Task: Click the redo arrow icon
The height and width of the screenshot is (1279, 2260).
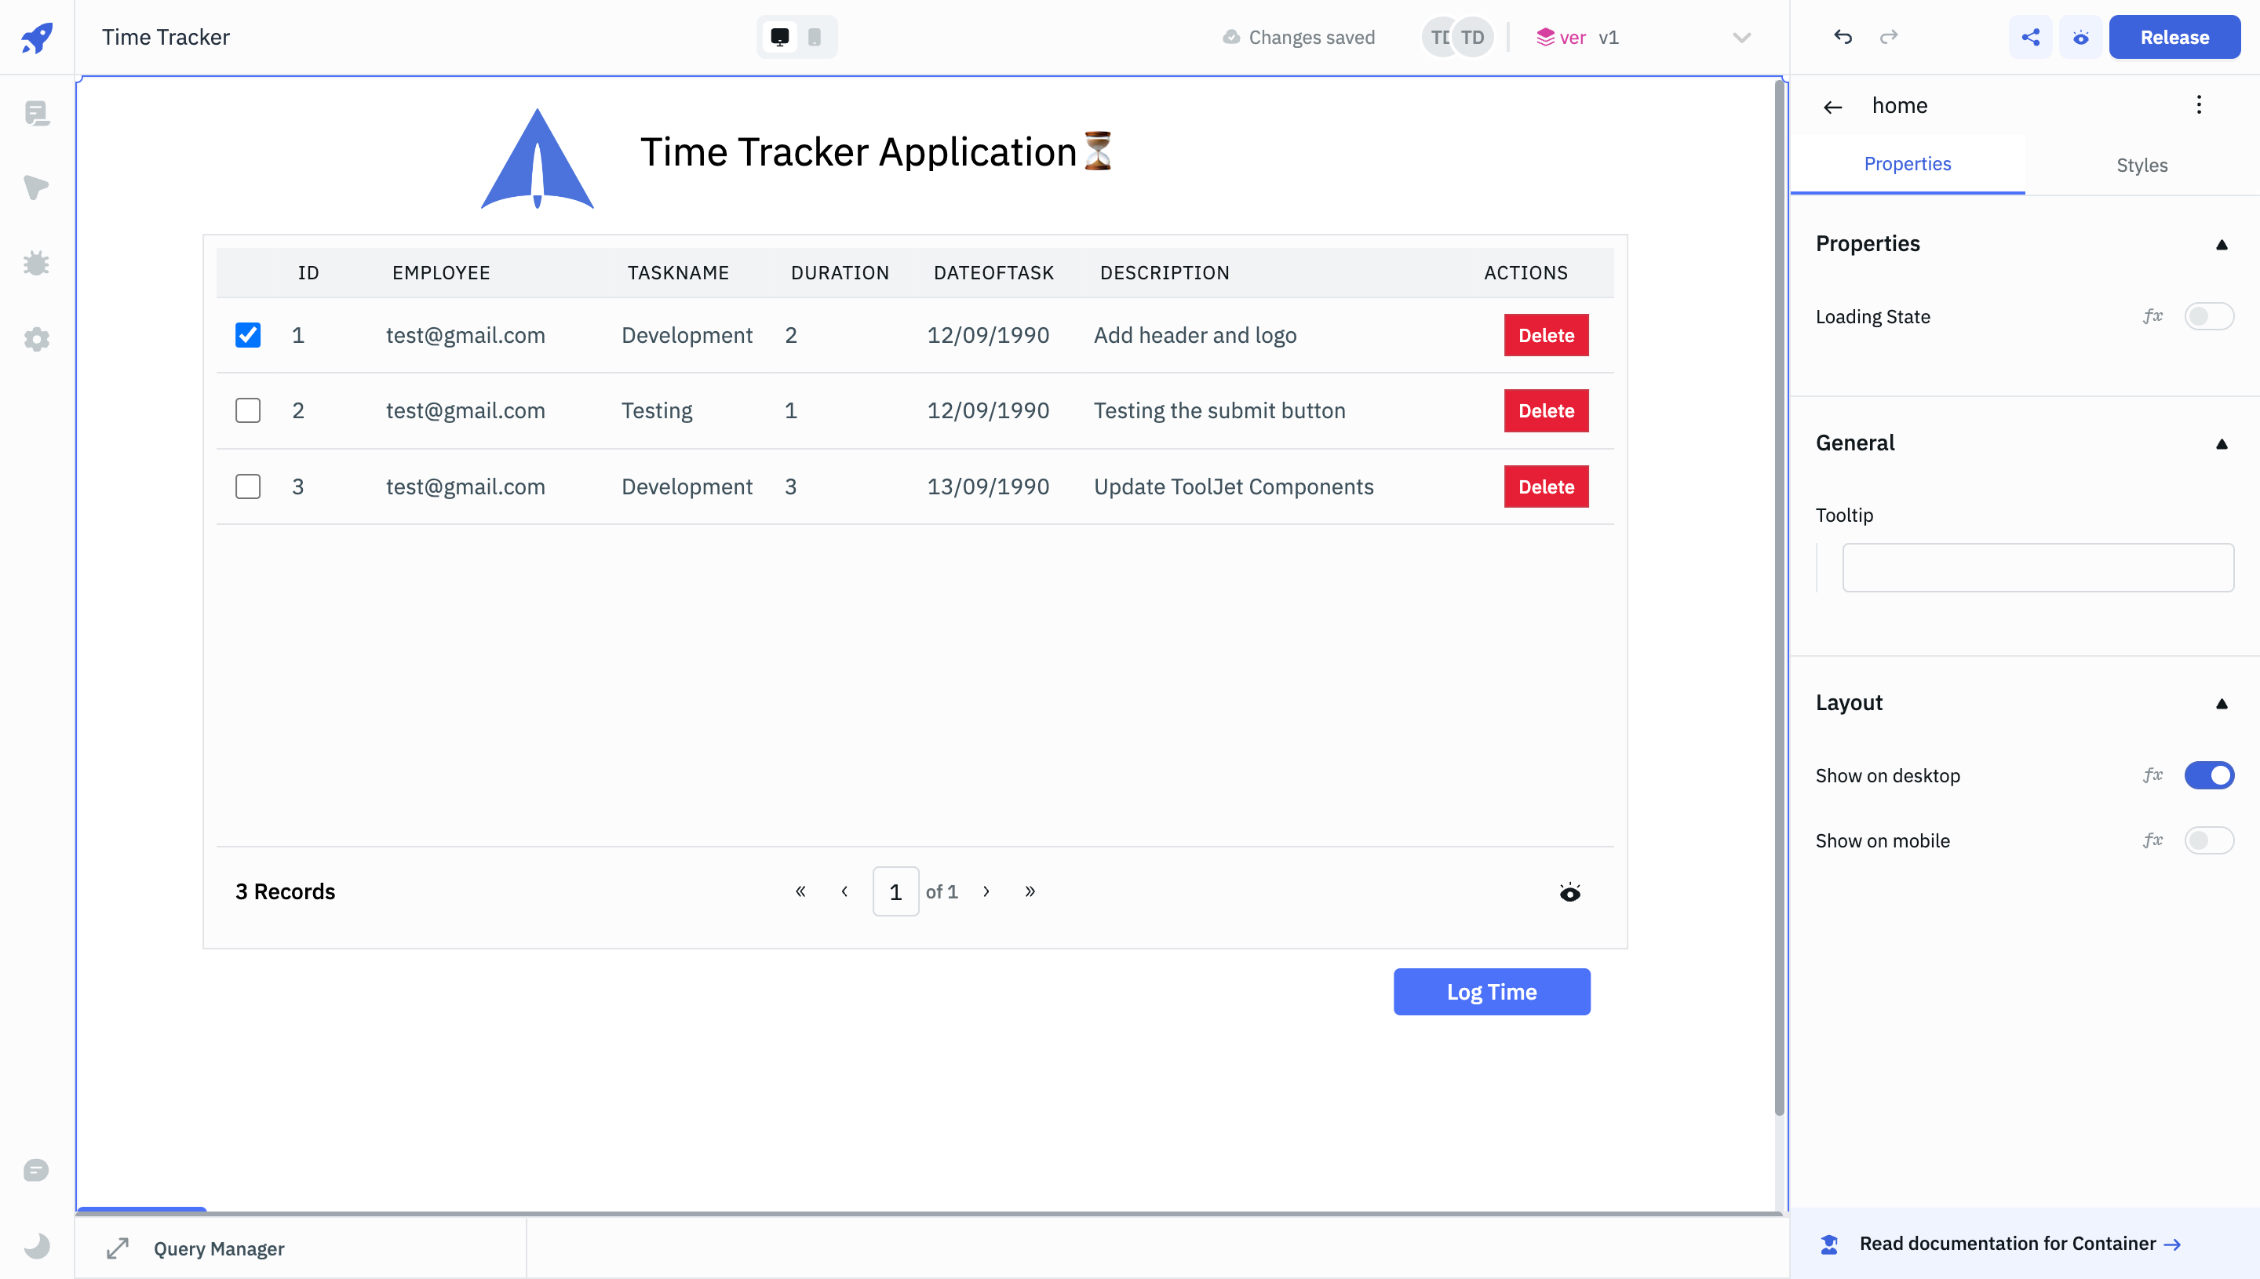Action: 1889,37
